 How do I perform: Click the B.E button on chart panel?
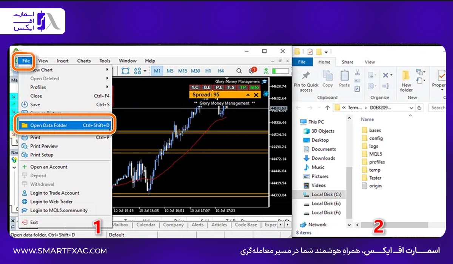[x=207, y=87]
